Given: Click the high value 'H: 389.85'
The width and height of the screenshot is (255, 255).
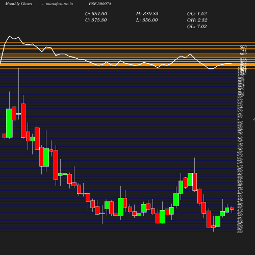Looking at the screenshot, I should [x=147, y=14].
